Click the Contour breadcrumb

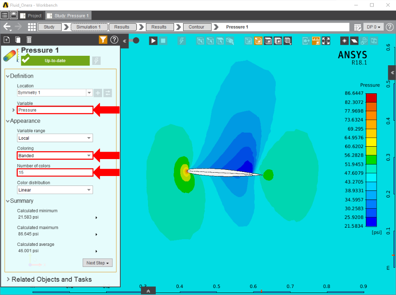(197, 27)
